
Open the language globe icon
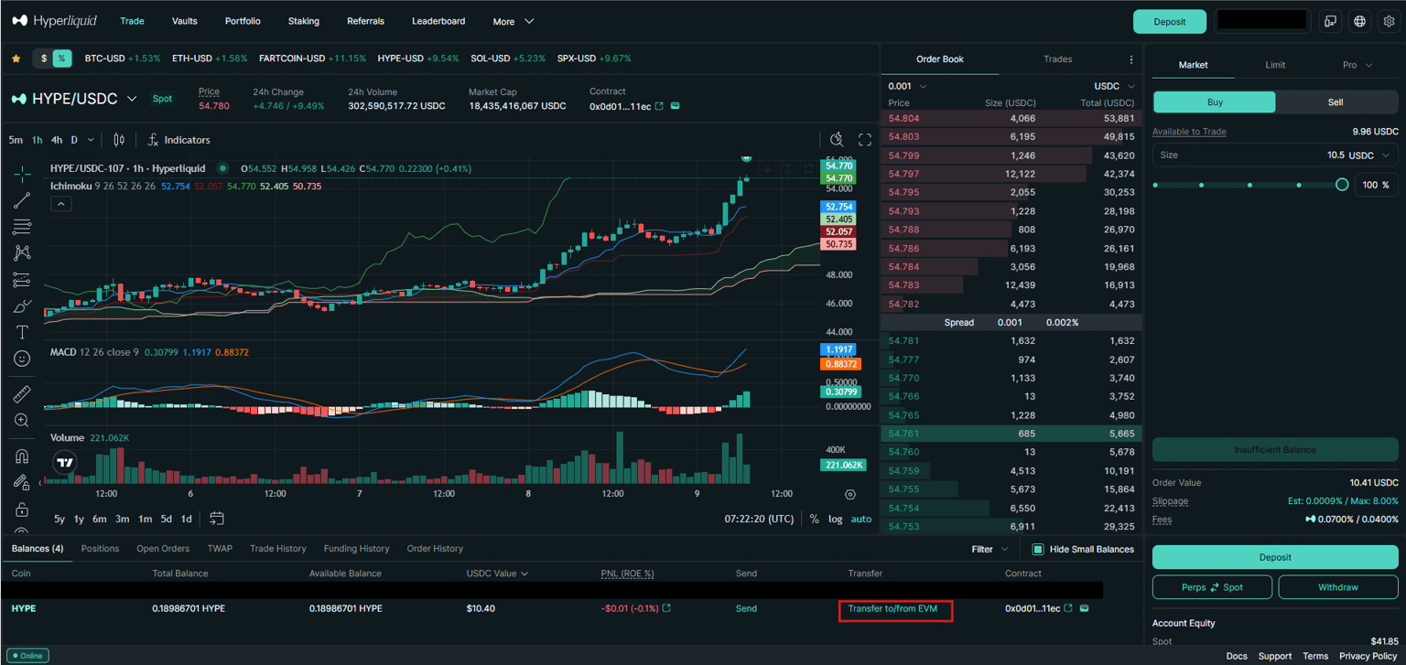pyautogui.click(x=1360, y=21)
